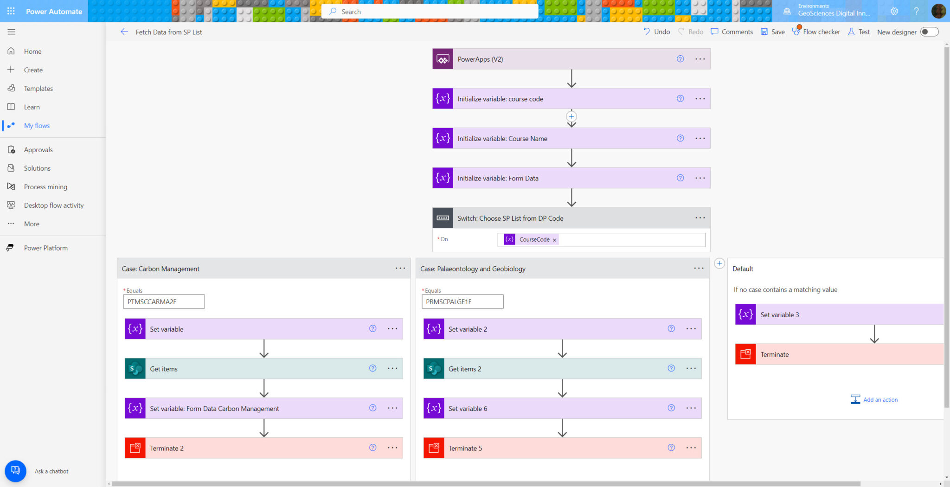Select My flows in the sidebar

(37, 125)
